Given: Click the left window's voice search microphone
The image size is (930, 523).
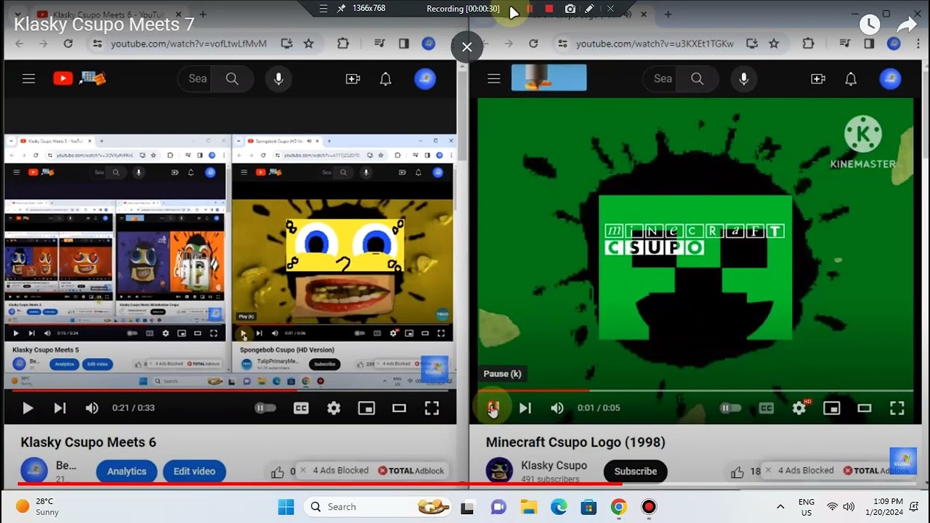Looking at the screenshot, I should click(278, 78).
